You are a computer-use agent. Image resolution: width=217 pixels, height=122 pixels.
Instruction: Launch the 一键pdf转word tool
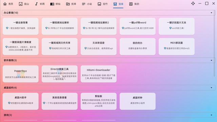[138, 26]
